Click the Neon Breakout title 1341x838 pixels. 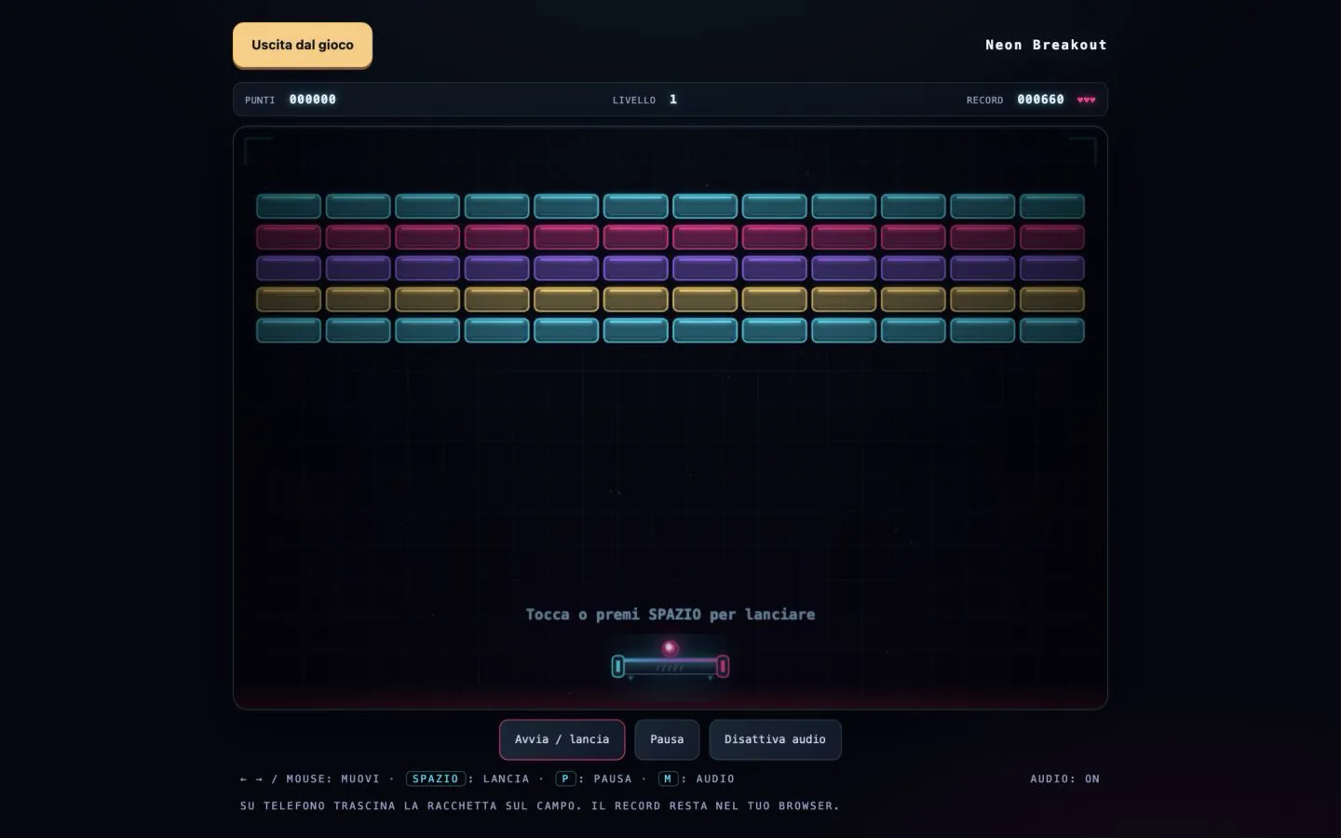[1046, 45]
